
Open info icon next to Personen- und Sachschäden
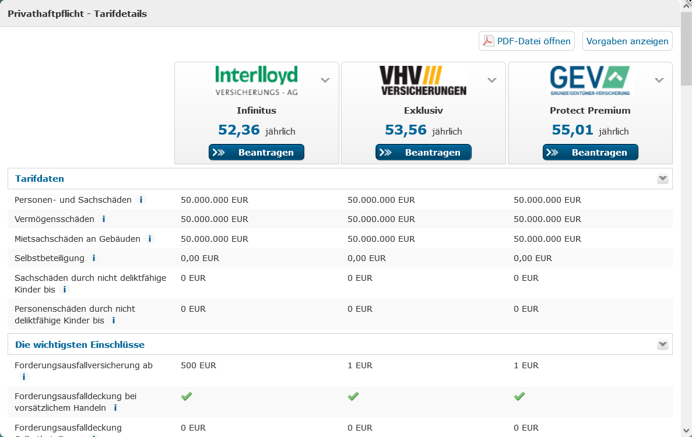pyautogui.click(x=140, y=200)
